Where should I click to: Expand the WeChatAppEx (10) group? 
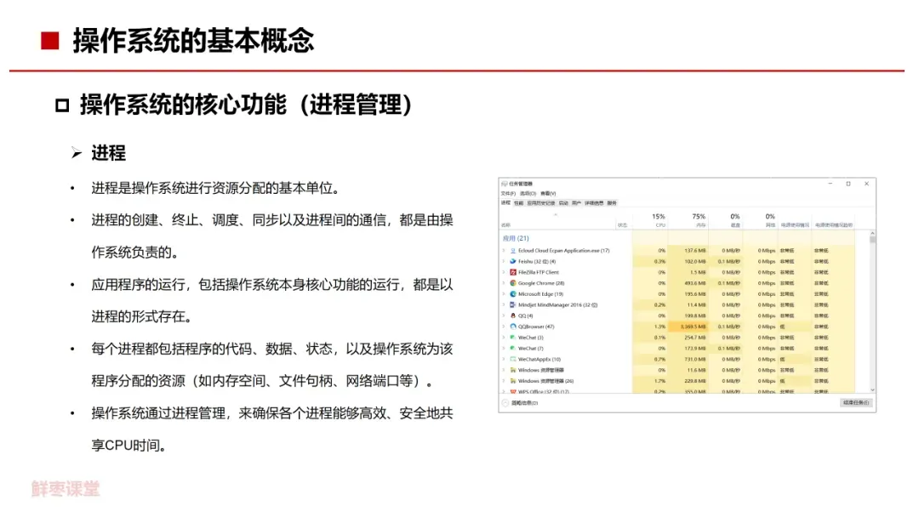[504, 360]
